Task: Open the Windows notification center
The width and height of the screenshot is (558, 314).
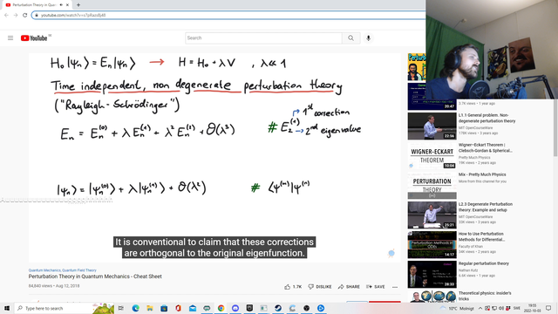Action: pos(548,308)
